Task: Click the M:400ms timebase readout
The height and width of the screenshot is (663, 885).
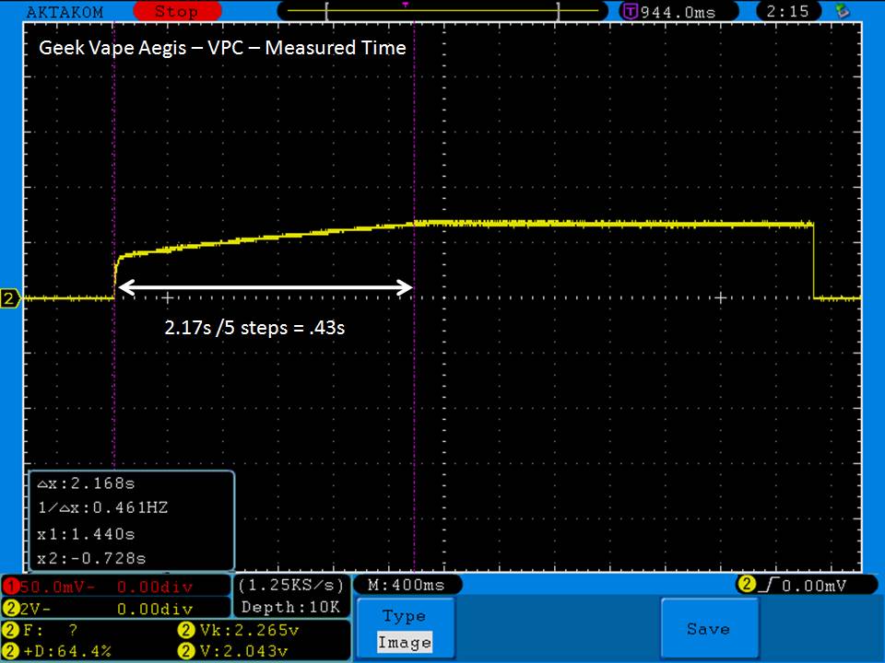Action: (x=407, y=586)
